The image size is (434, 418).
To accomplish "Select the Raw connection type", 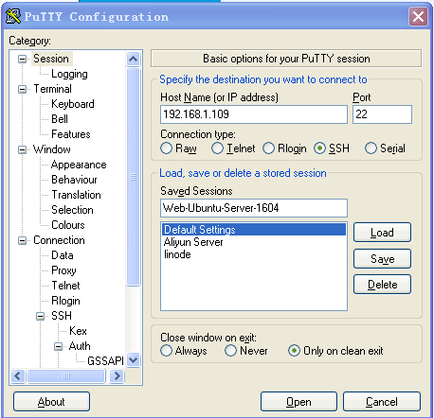I will point(167,148).
